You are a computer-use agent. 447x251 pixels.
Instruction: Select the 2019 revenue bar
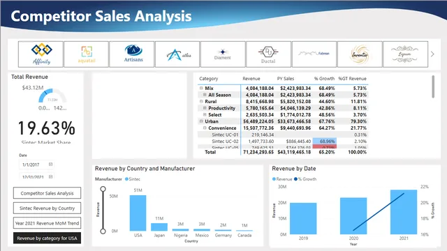(x=303, y=218)
